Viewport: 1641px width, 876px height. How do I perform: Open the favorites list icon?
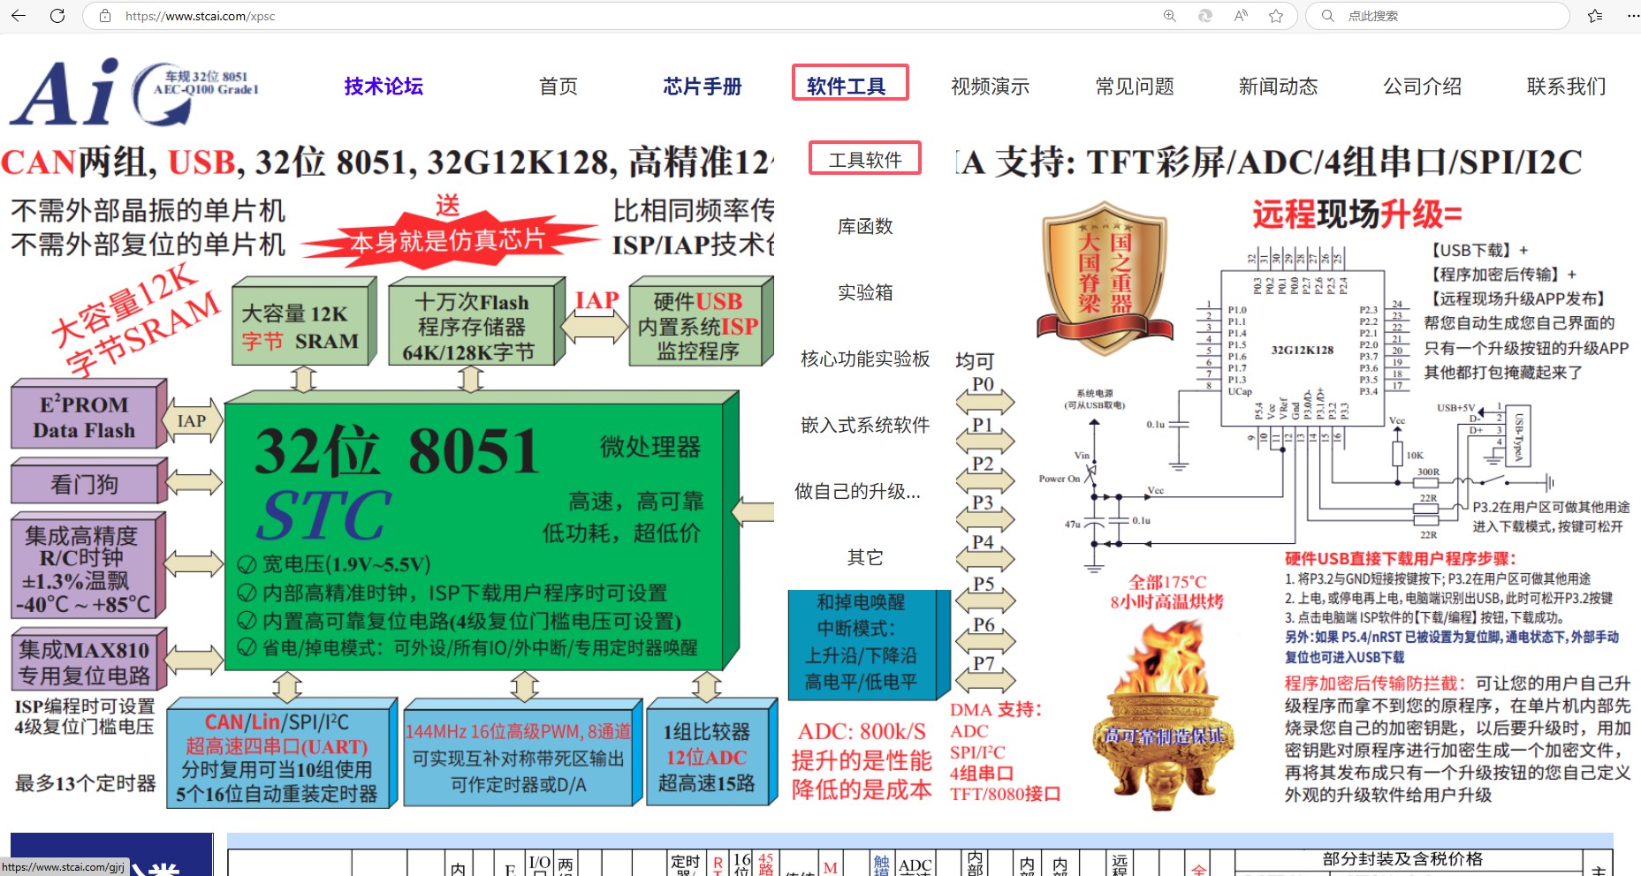[x=1595, y=16]
